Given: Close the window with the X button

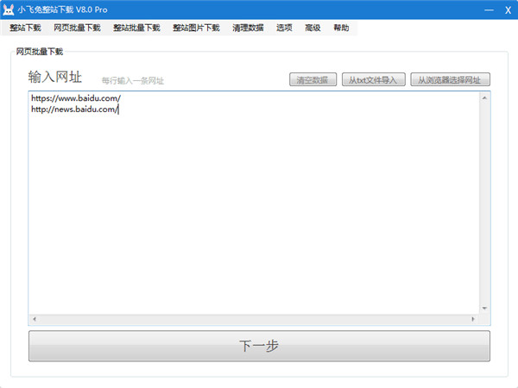Looking at the screenshot, I should click(x=509, y=10).
